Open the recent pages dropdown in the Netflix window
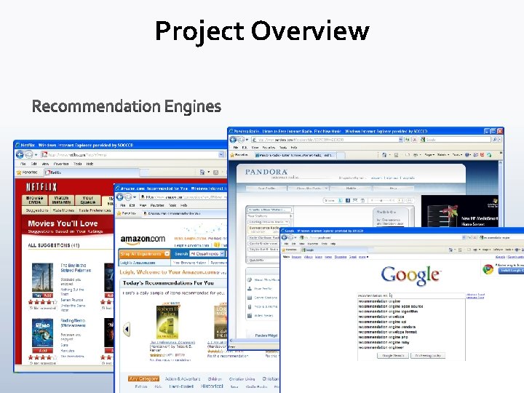The width and height of the screenshot is (524, 393). coord(36,155)
